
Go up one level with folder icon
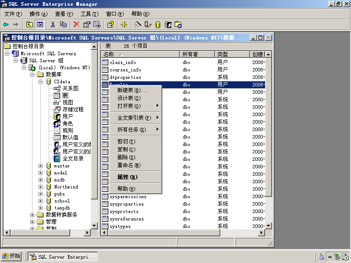[29, 25]
